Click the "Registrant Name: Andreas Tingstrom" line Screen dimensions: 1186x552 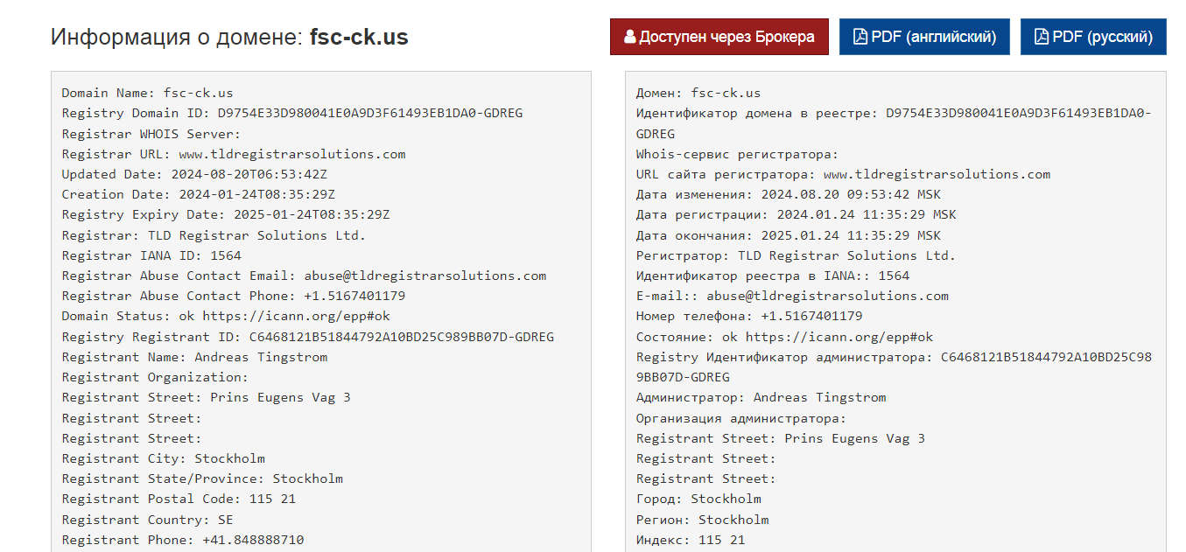[x=194, y=357]
